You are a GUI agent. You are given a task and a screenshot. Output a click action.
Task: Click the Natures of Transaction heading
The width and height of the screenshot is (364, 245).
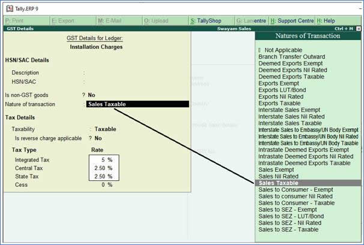pos(308,36)
